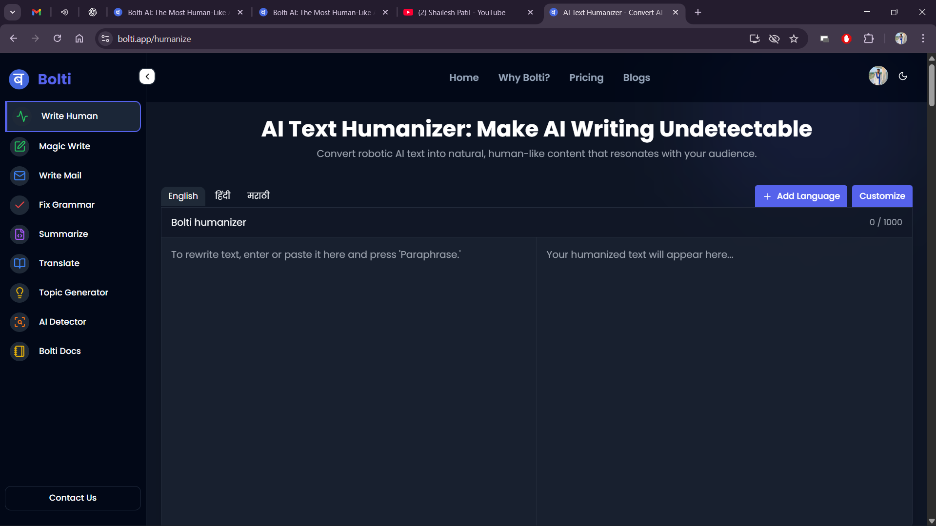Expand the browser tab search dropdown
The width and height of the screenshot is (936, 526).
click(x=13, y=12)
